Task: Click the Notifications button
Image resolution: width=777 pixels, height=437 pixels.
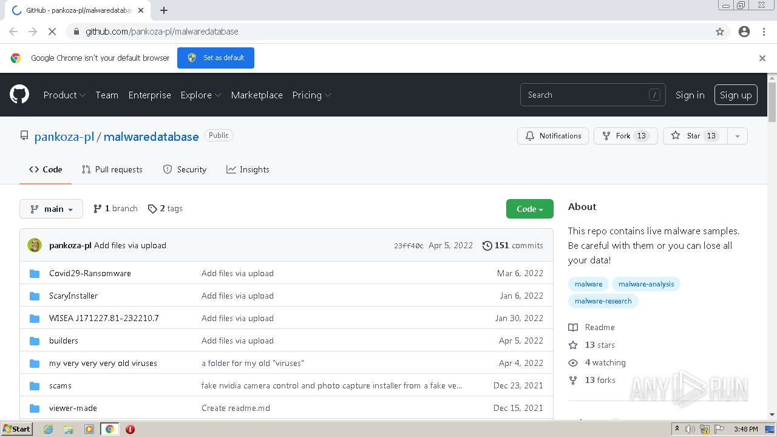Action: tap(553, 136)
